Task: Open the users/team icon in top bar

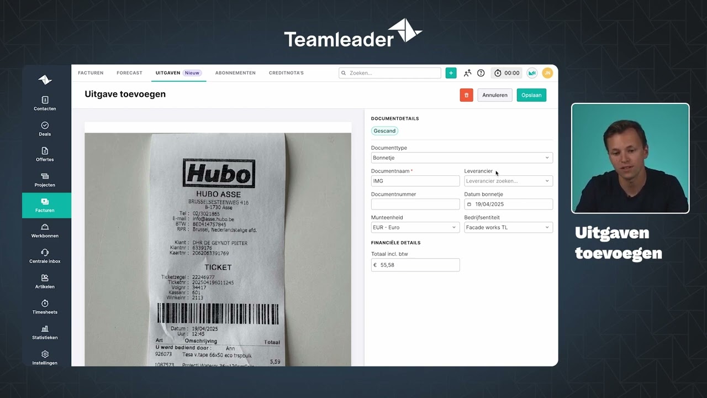Action: 468,73
